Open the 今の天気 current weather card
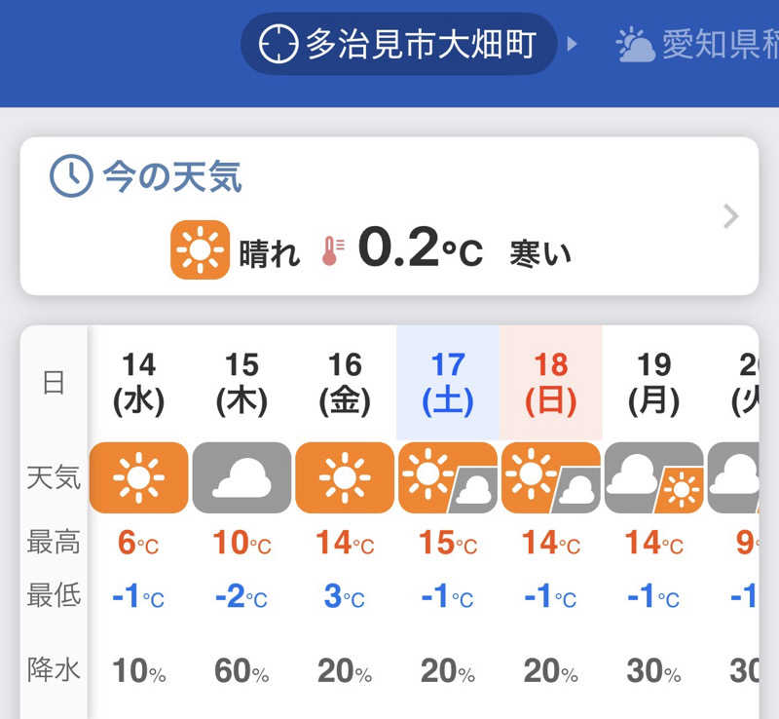779x719 pixels. tap(389, 216)
